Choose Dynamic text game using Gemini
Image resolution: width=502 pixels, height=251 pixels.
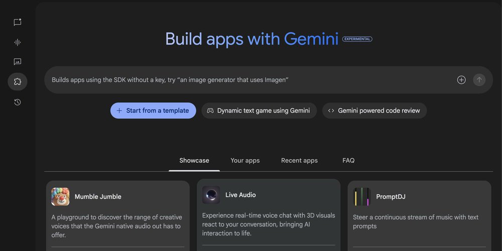pyautogui.click(x=259, y=110)
